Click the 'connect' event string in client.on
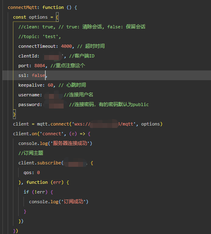 point(52,134)
